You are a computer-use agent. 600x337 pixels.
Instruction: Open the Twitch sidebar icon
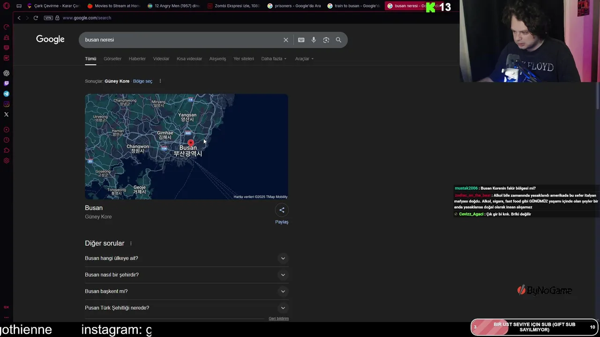6,83
